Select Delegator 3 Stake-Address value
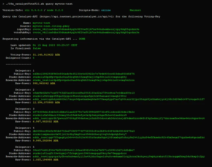This screenshot has width=212, height=167. coord(80,115)
